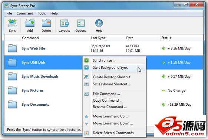Click the No Change dash status icon
Viewport: 208px width, 139px height.
click(x=164, y=91)
